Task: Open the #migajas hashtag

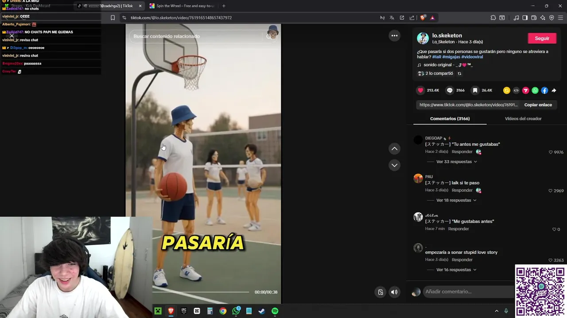Action: (451, 57)
